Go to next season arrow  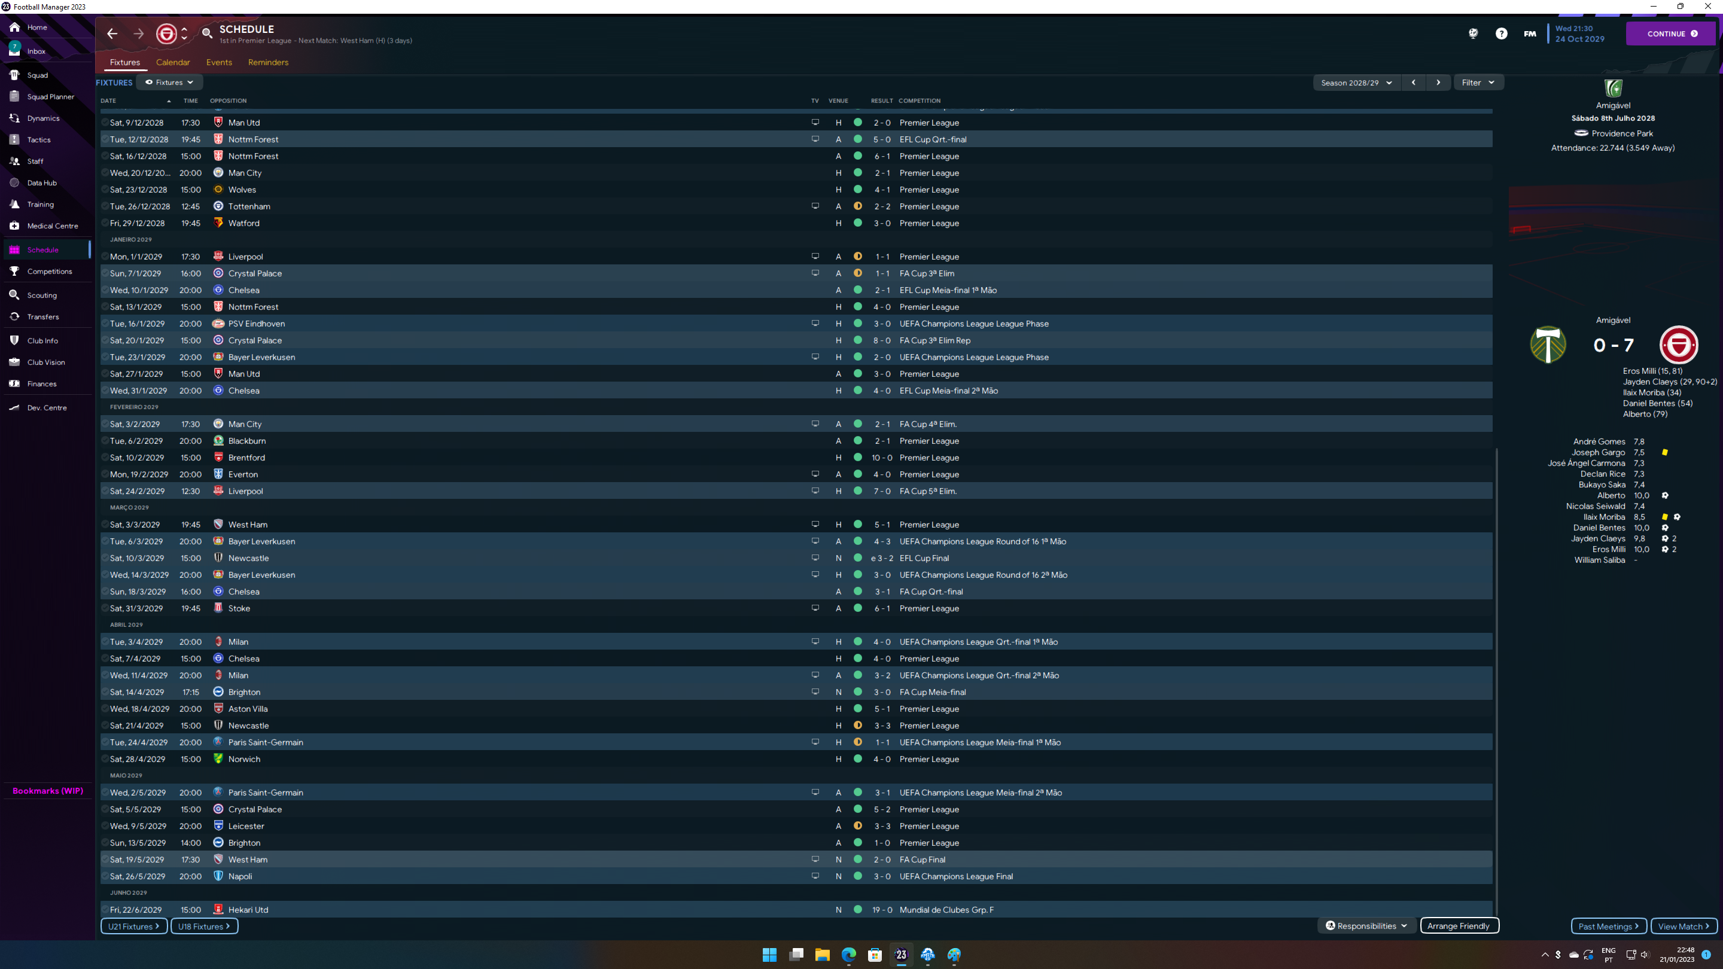1438,83
